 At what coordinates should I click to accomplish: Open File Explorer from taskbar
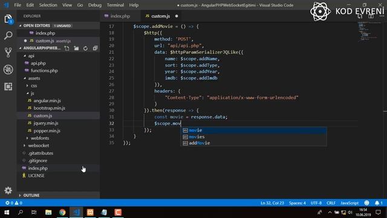point(48,213)
